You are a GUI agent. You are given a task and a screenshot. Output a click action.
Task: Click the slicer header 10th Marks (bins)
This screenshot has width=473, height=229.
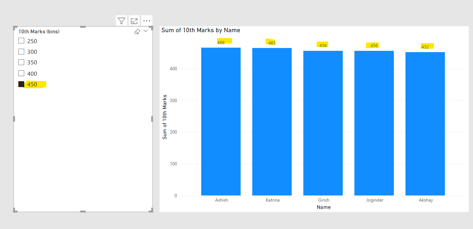pyautogui.click(x=39, y=31)
